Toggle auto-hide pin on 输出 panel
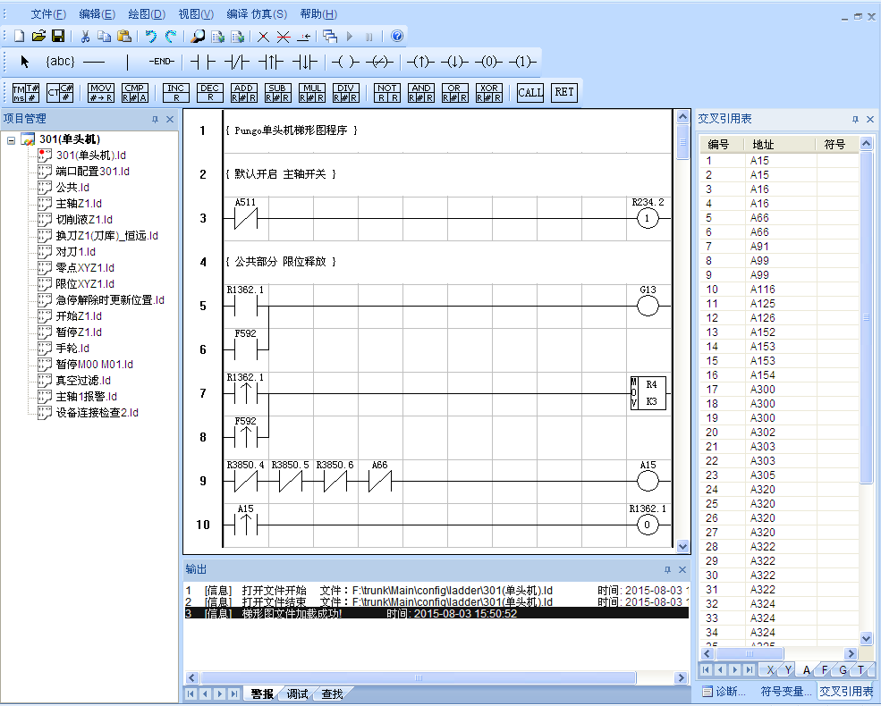The width and height of the screenshot is (881, 706). pyautogui.click(x=667, y=569)
